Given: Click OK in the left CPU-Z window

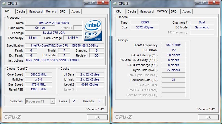Looking at the screenshot, I should [97, 117].
